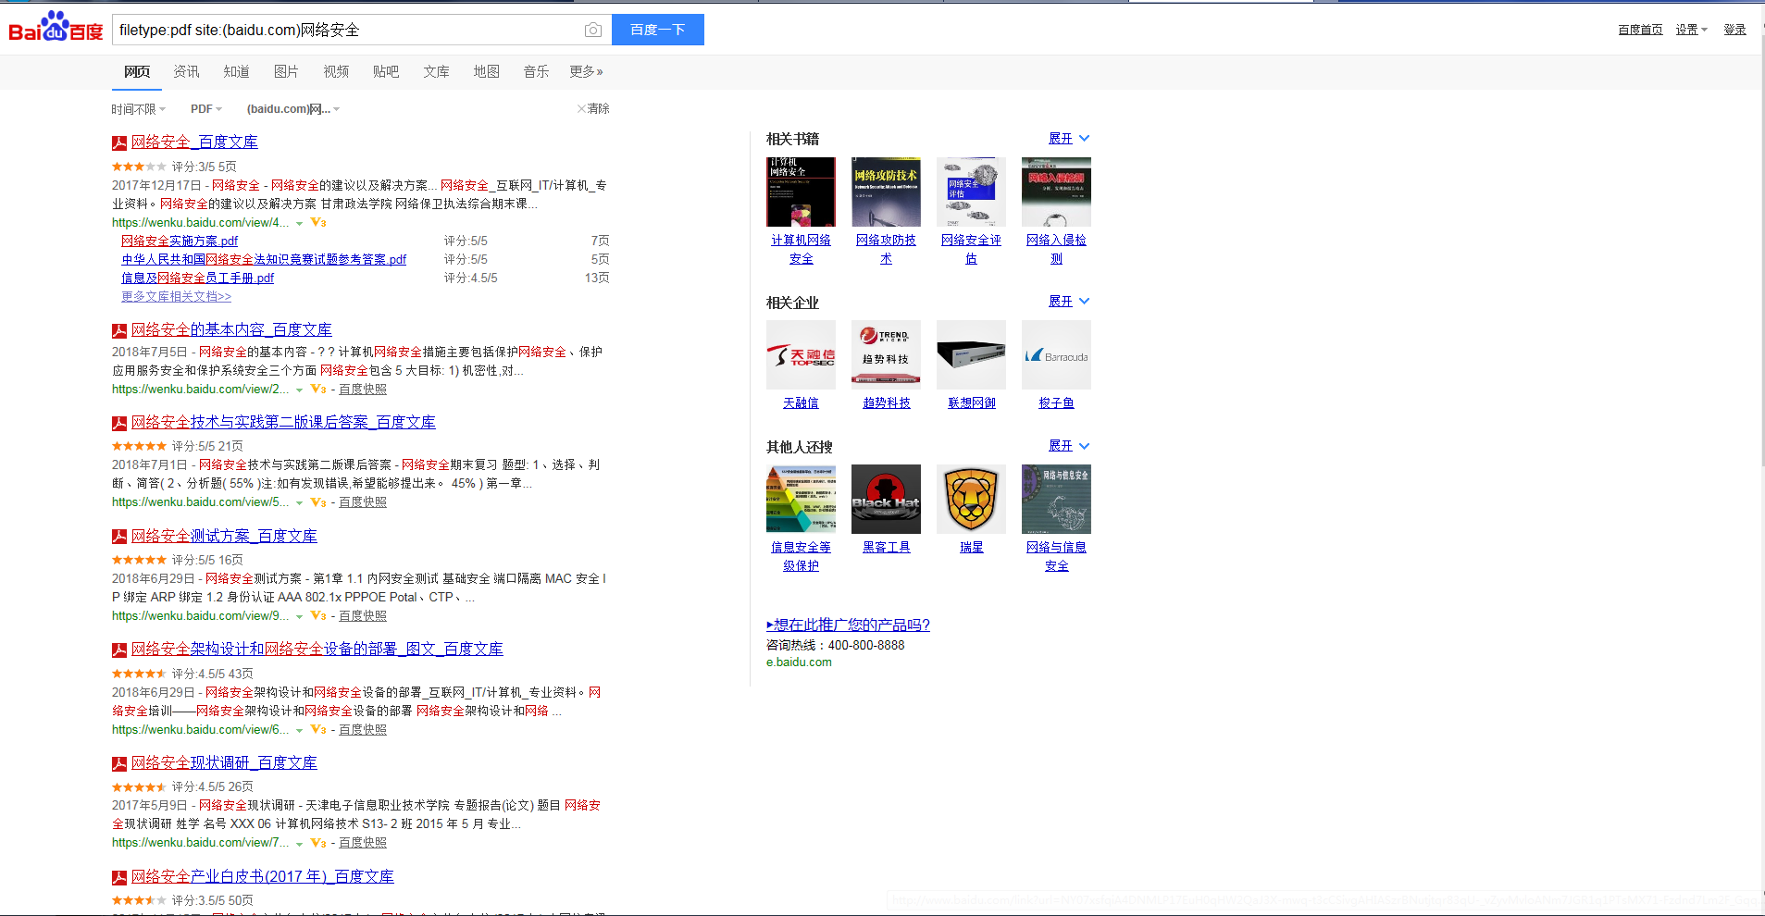This screenshot has height=916, width=1765.
Task: Switch to 地图 tab
Action: [486, 71]
